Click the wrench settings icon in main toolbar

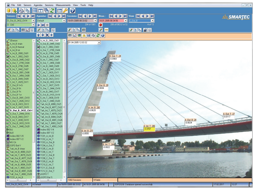pos(65,11)
